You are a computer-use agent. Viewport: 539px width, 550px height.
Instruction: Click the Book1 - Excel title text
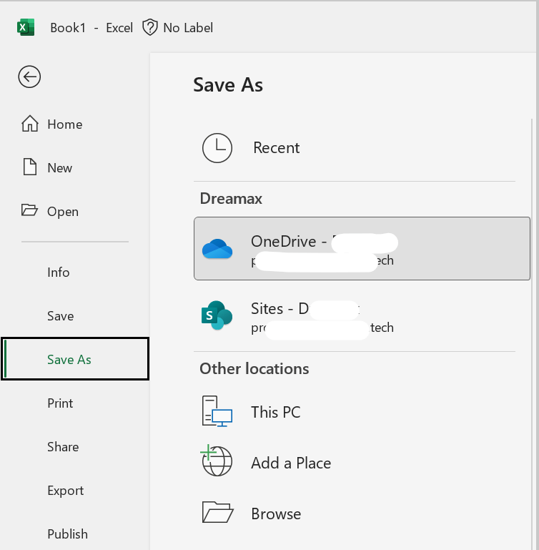click(92, 28)
